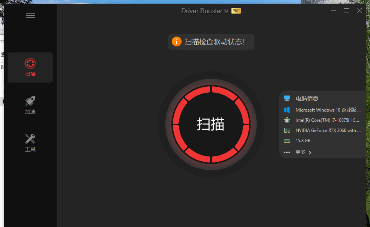The height and width of the screenshot is (227, 370).
Task: Select the Microsoft Windows 10 企业版 entry
Action: (x=328, y=110)
